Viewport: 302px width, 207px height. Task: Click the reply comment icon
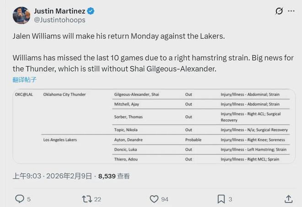click(x=20, y=199)
